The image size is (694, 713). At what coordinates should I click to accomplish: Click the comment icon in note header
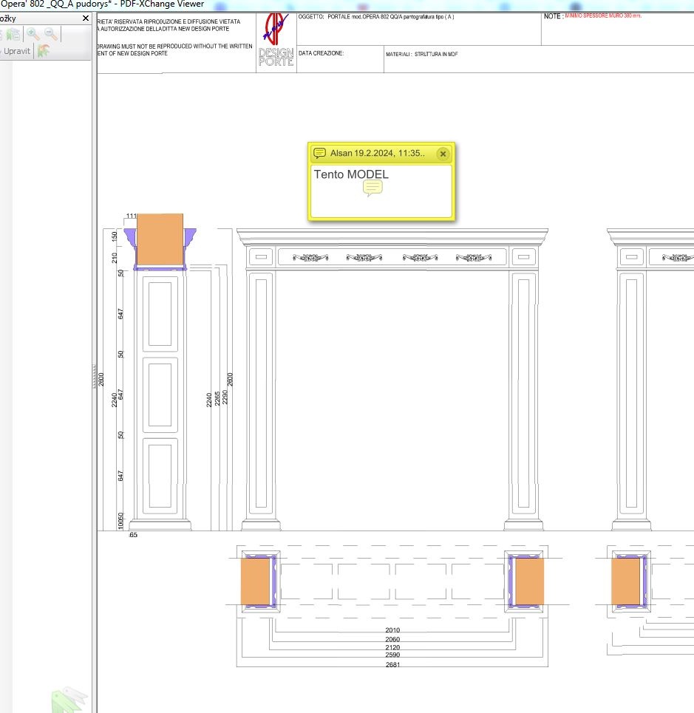pyautogui.click(x=319, y=154)
